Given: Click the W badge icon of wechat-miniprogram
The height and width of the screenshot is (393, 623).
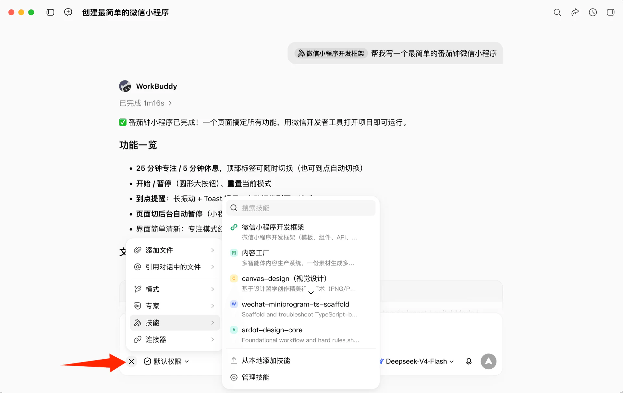Looking at the screenshot, I should tap(234, 304).
